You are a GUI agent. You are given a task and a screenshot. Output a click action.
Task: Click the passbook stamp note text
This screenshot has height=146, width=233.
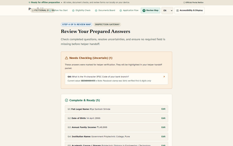[x=124, y=81]
